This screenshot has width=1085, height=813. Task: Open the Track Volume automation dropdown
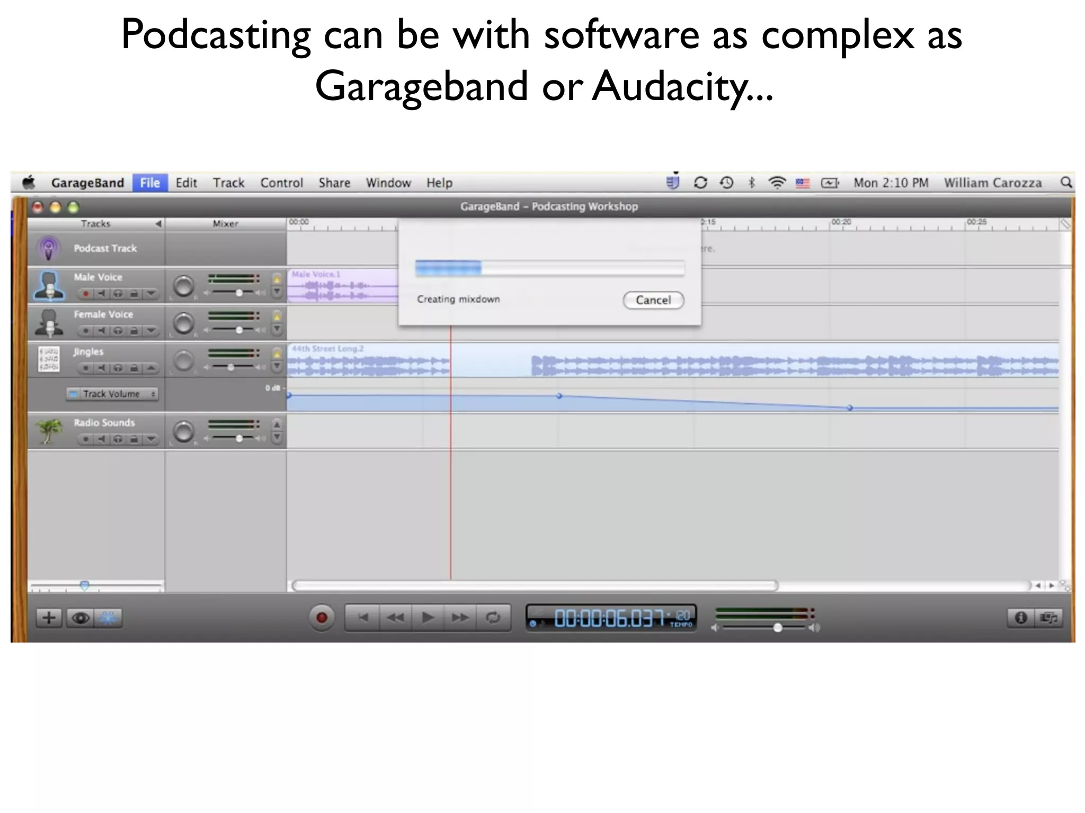pos(112,394)
